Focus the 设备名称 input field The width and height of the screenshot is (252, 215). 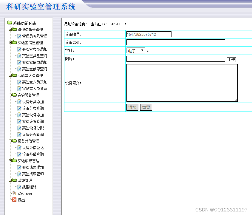(176, 42)
